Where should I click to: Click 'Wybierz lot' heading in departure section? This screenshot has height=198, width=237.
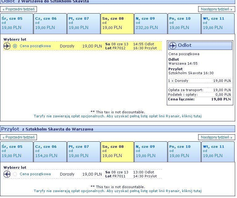pyautogui.click(x=15, y=39)
